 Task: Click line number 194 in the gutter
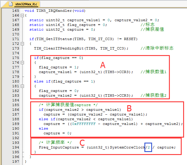(16, 147)
